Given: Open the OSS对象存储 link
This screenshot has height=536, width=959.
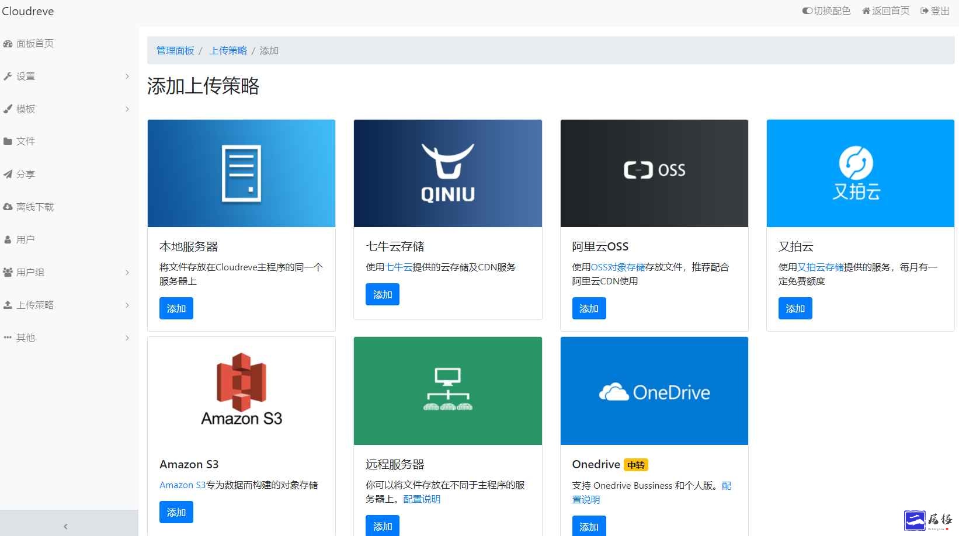Looking at the screenshot, I should coord(618,267).
